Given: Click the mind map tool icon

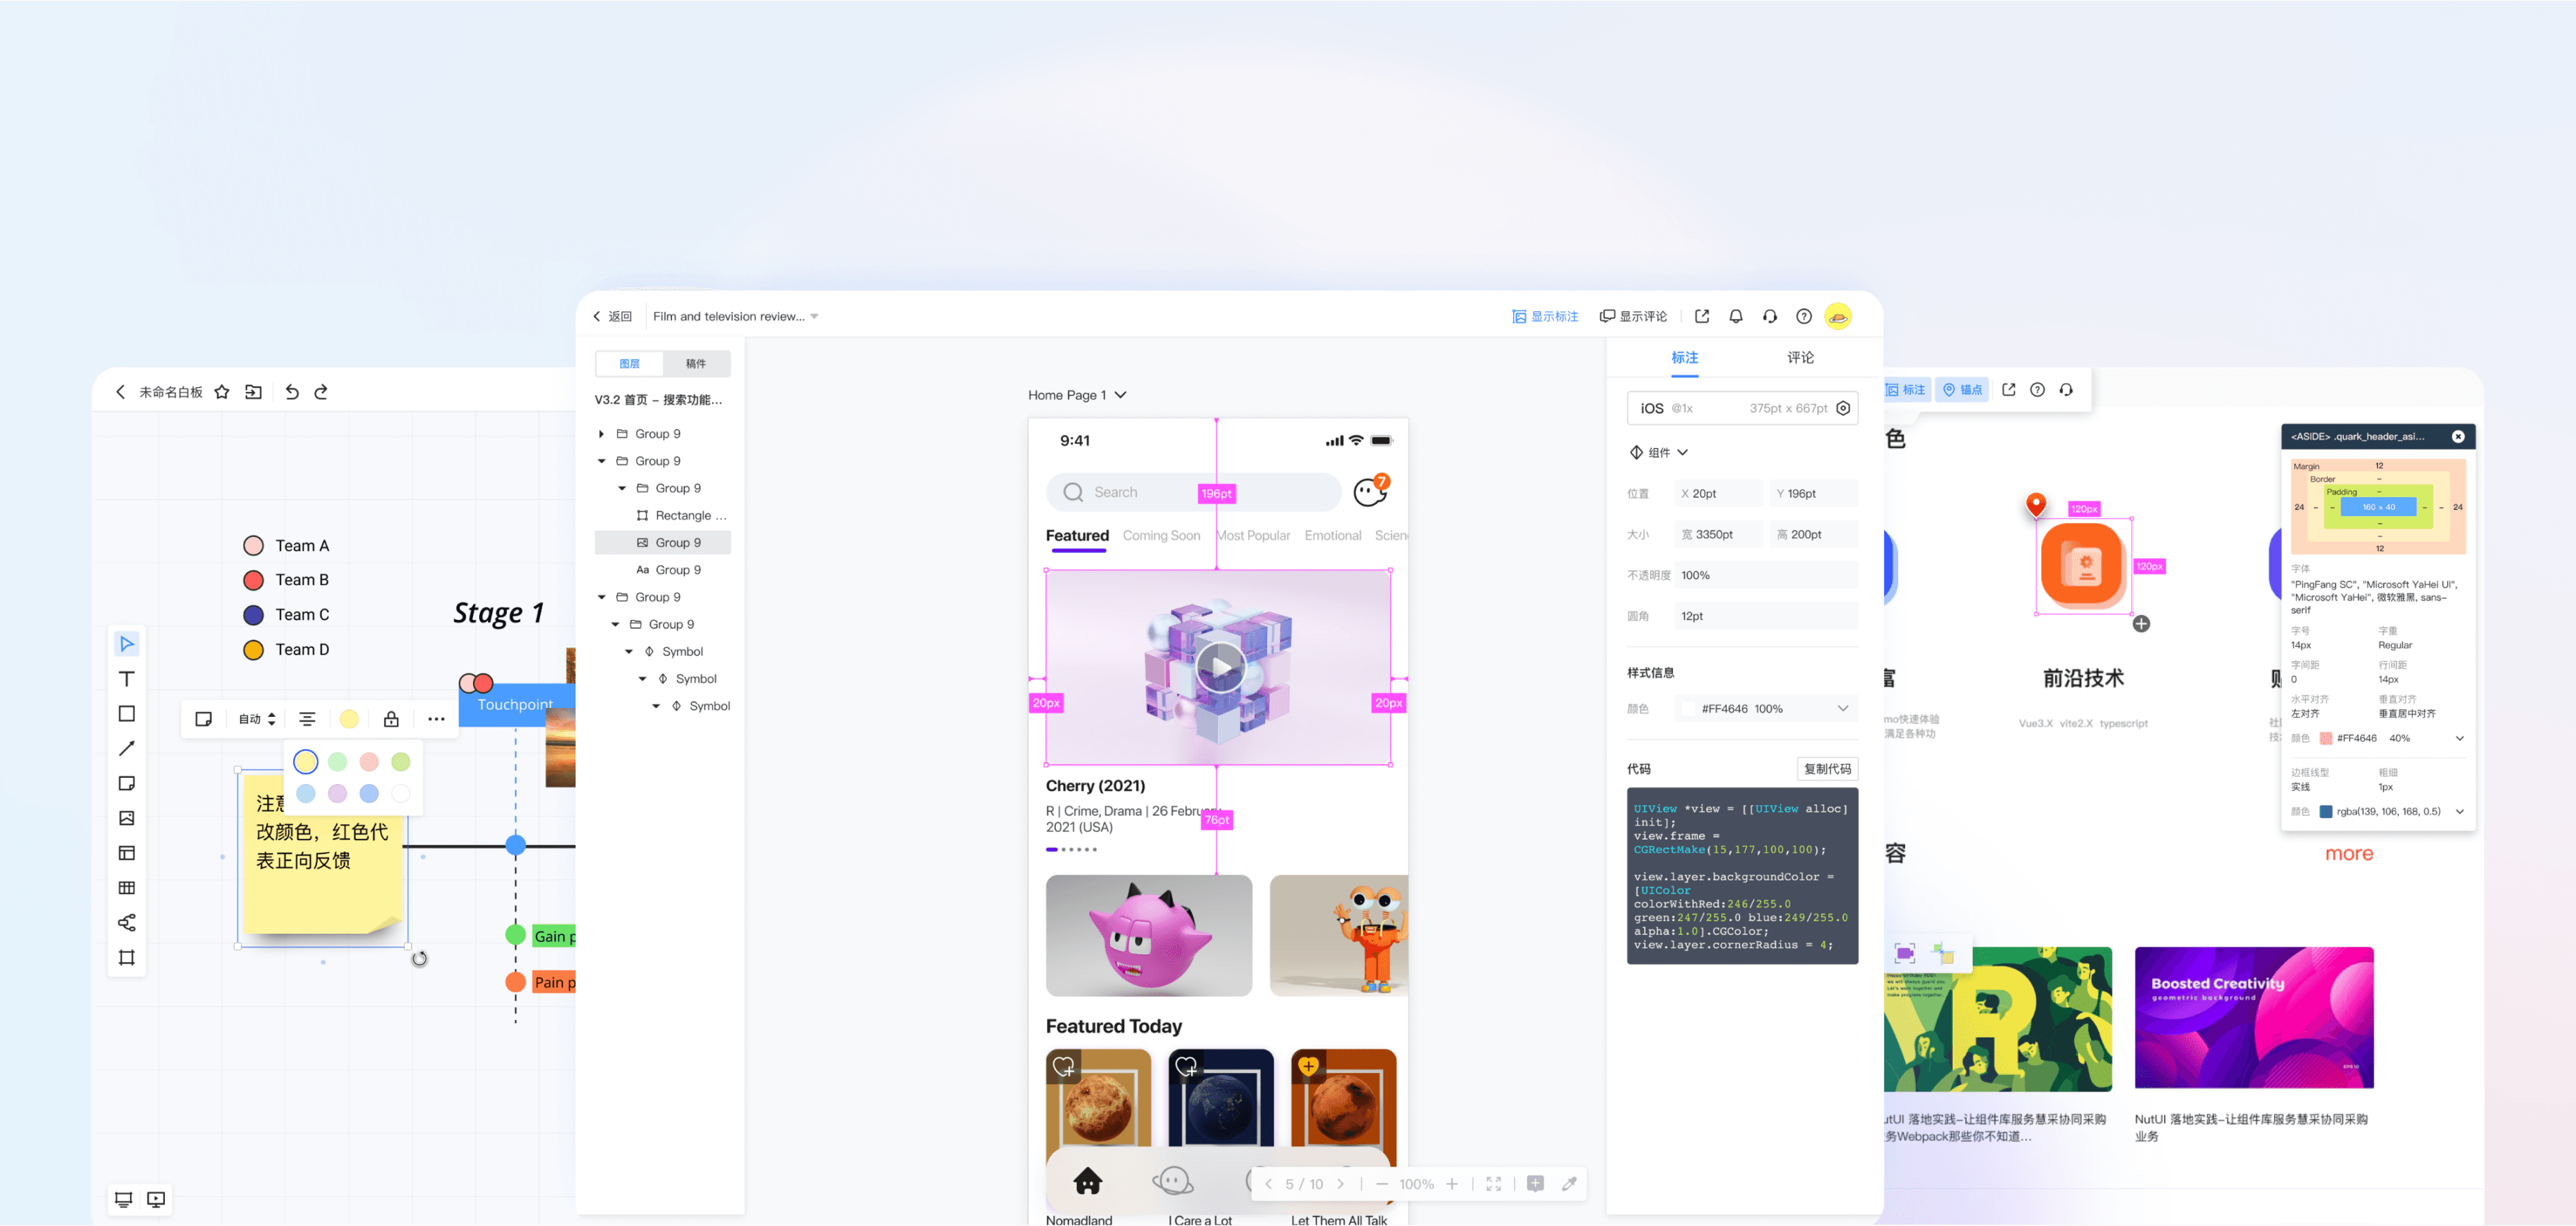Looking at the screenshot, I should coord(127,922).
